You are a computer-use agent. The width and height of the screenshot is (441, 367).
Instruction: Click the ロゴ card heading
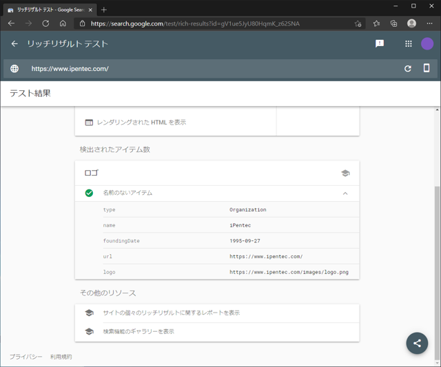pos(92,173)
